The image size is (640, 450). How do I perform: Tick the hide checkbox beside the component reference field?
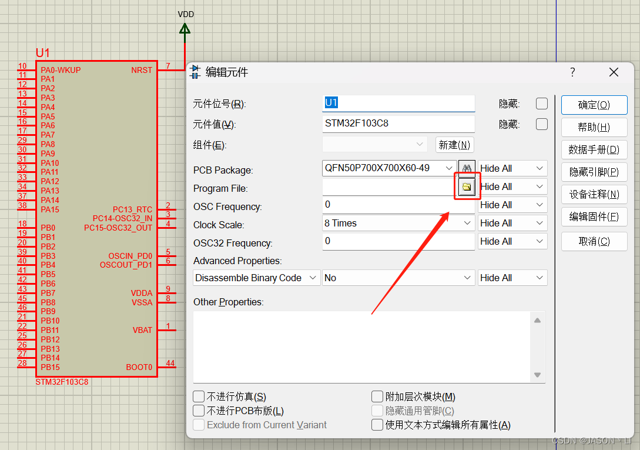pyautogui.click(x=542, y=104)
